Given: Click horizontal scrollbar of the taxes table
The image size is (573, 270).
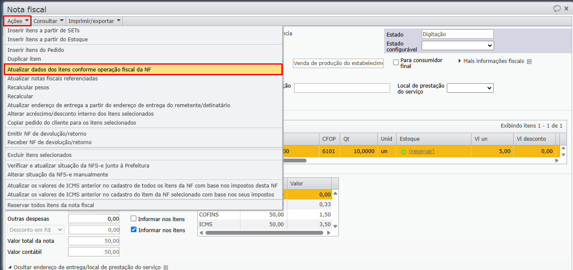Looking at the screenshot, I should coord(264,233).
